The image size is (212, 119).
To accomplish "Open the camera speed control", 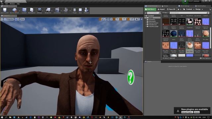I will (137, 19).
